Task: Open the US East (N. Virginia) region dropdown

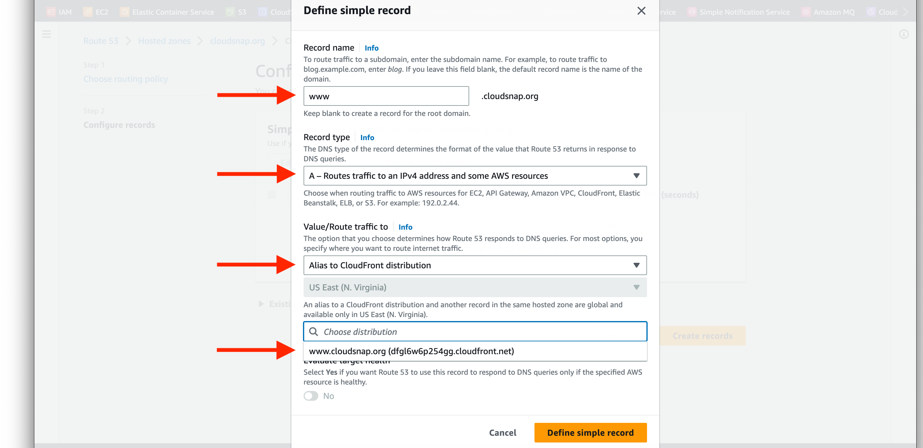Action: (475, 287)
